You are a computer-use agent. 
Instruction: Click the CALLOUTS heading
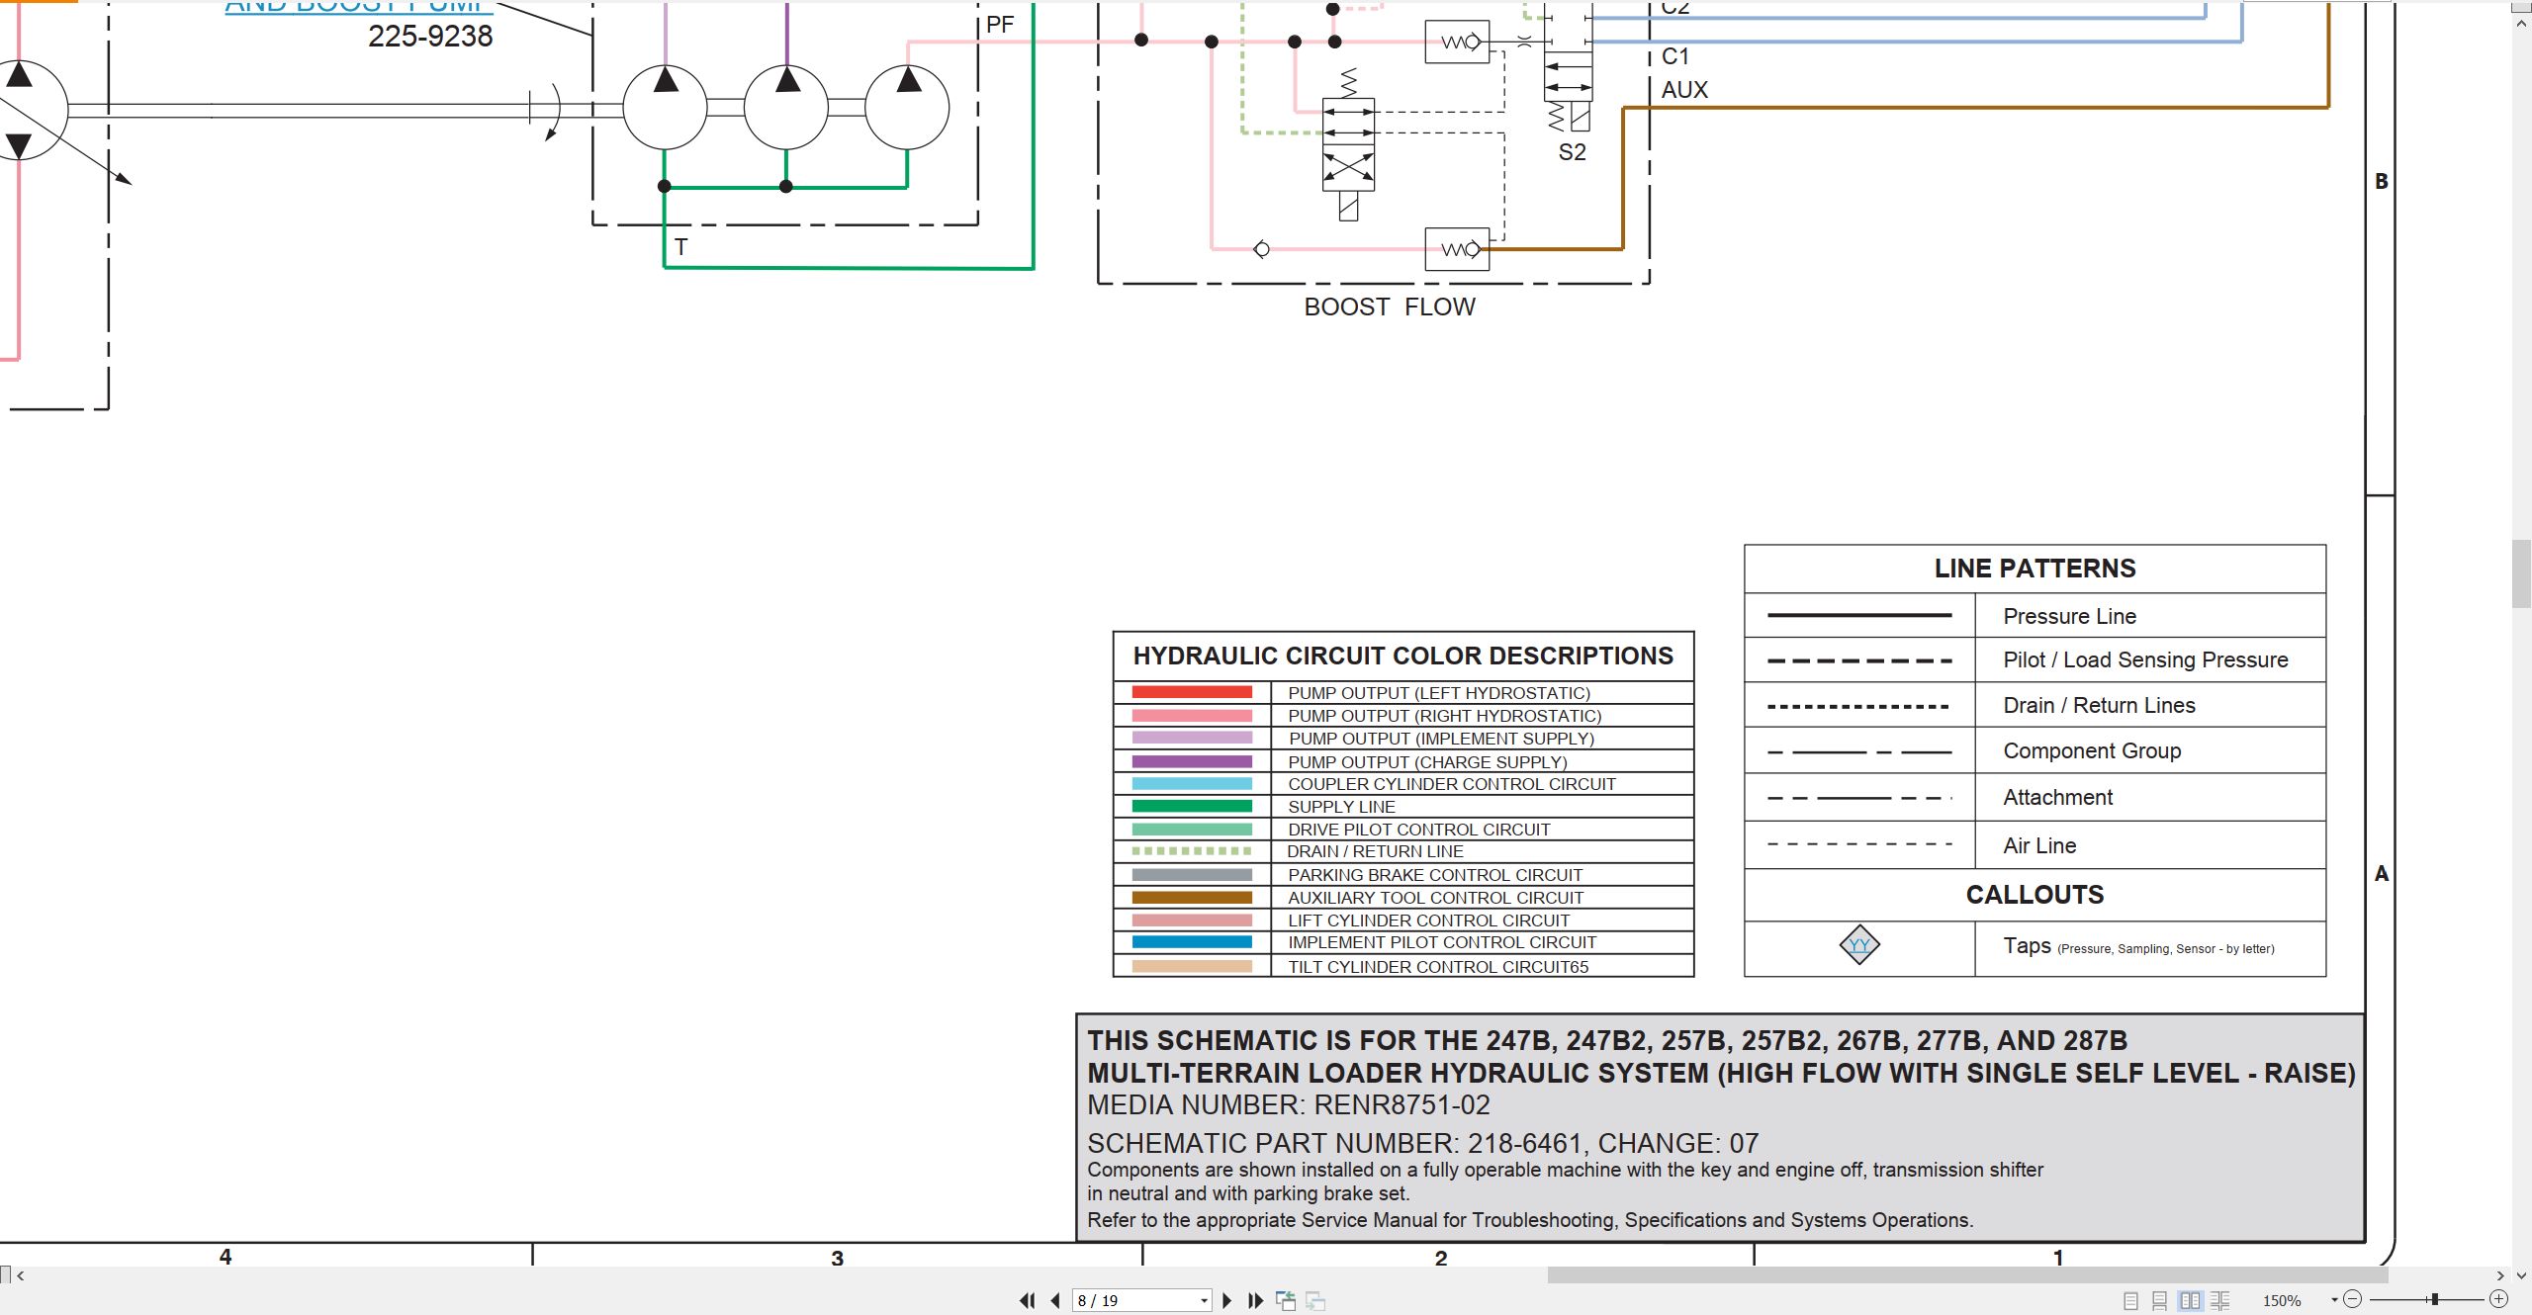pyautogui.click(x=2035, y=895)
